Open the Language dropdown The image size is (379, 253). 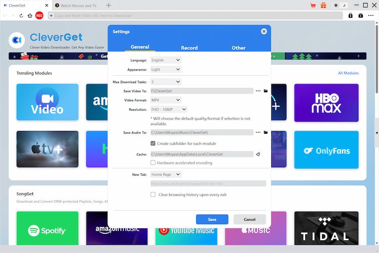[x=165, y=60]
